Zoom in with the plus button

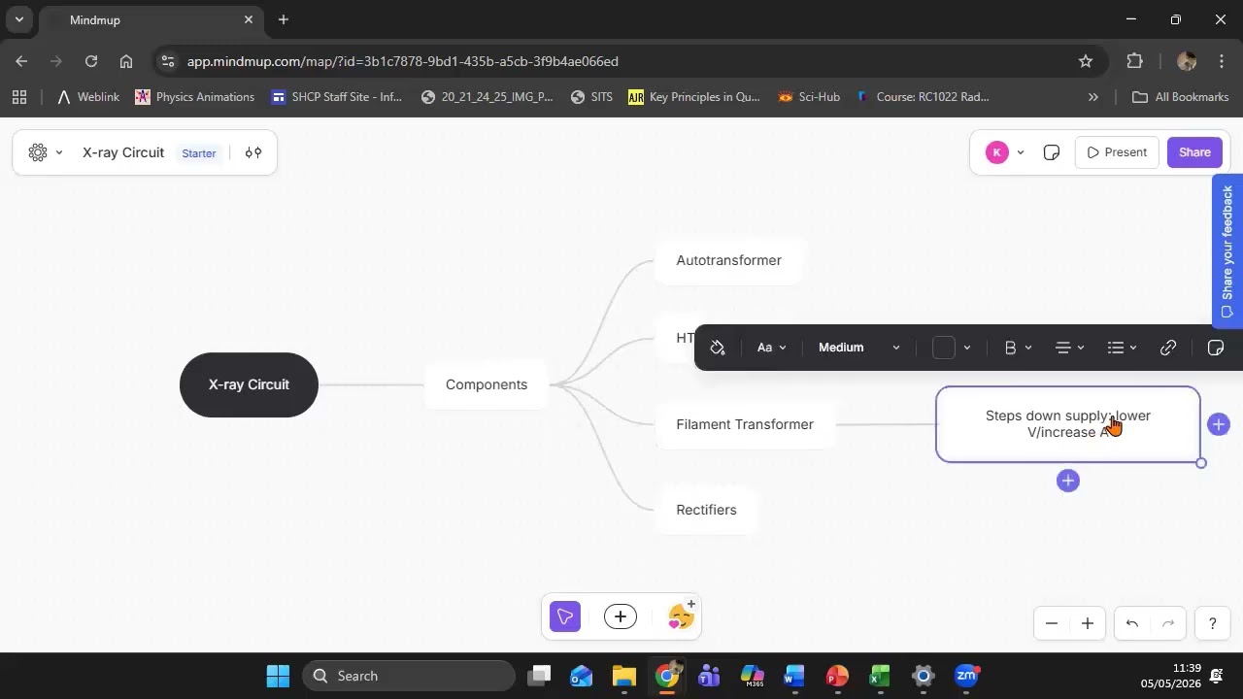[1088, 623]
